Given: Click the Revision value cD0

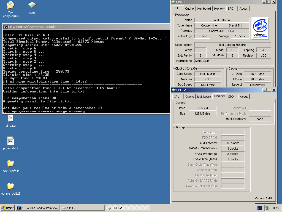Looking at the screenshot, I should point(264,55).
